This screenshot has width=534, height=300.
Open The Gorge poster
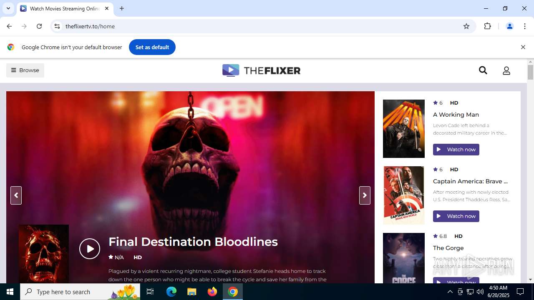pyautogui.click(x=404, y=258)
